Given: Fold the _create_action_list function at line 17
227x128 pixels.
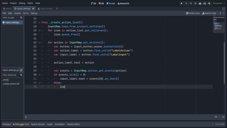Looking at the screenshot, I should [x=39, y=22].
